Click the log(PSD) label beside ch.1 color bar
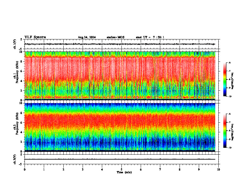The height and width of the screenshot is (190, 246). coord(232,81)
